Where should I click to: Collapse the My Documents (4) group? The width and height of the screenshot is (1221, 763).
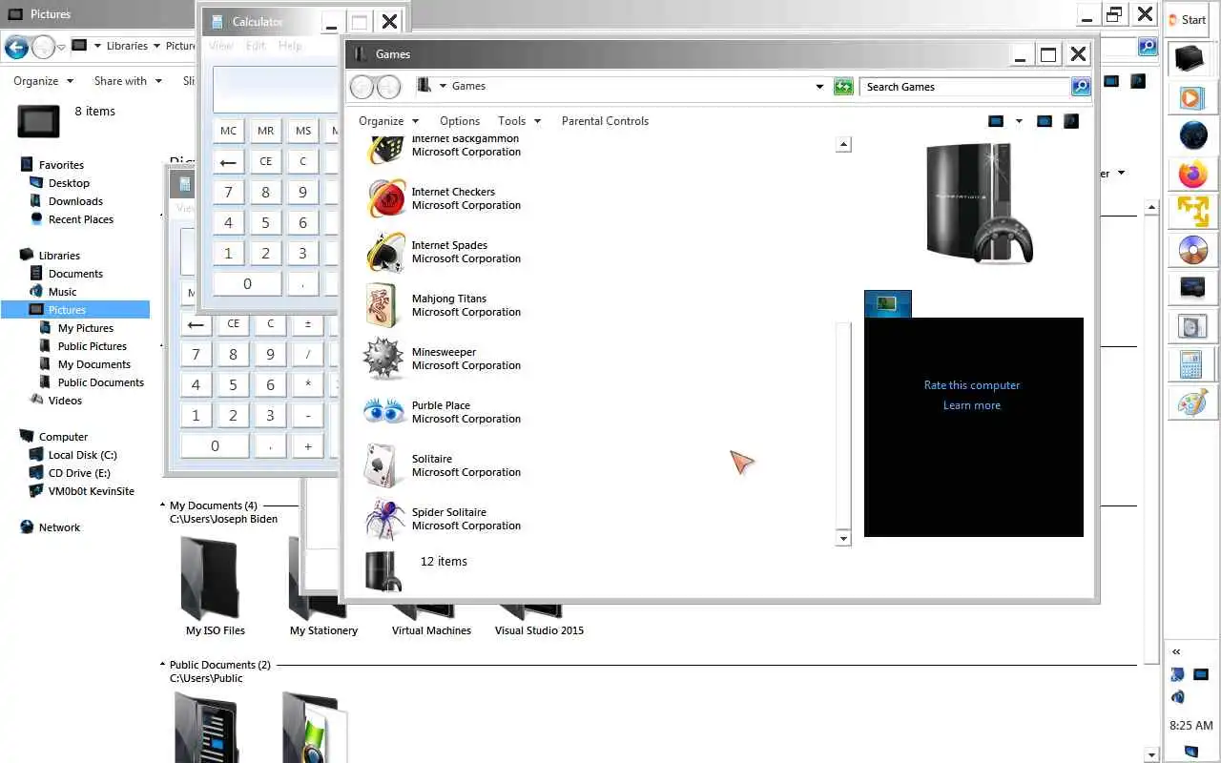click(163, 505)
